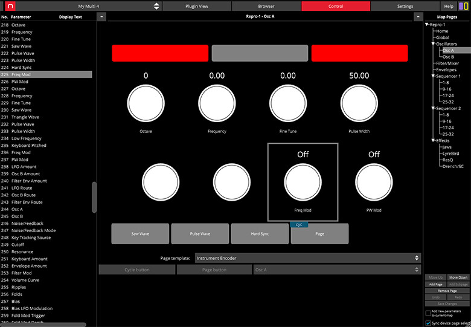
Task: Collapse the Sequencer 2 tree node
Action: click(x=433, y=108)
